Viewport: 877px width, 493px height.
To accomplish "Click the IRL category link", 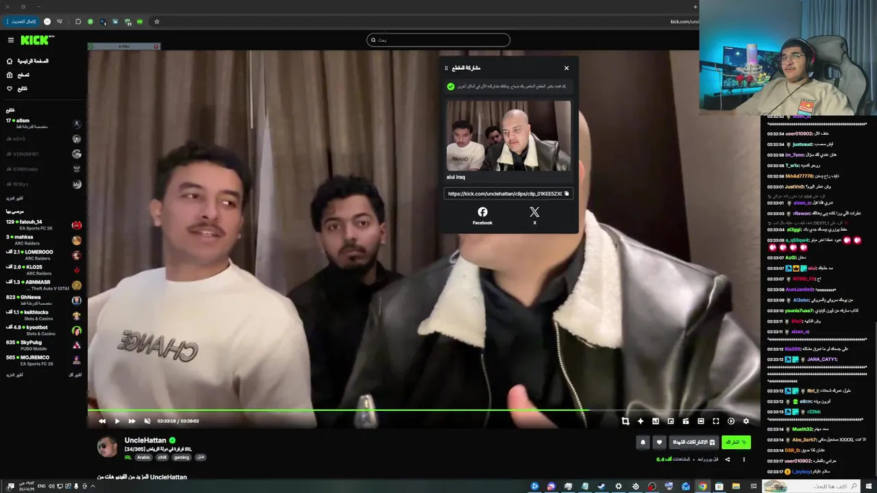I will pyautogui.click(x=128, y=457).
